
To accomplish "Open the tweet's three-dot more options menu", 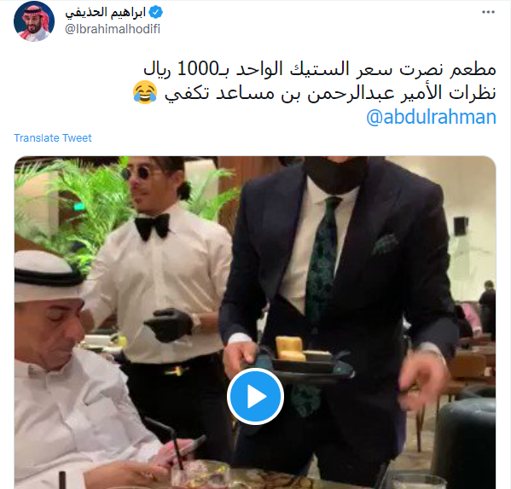I will 488,12.
